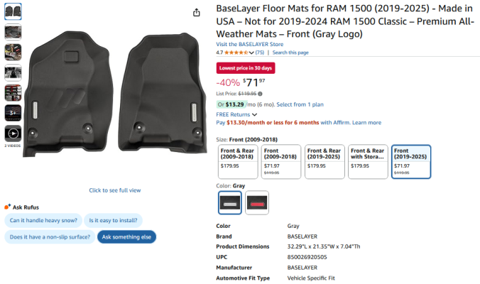Expand the ratings dropdown chevron
480x284 pixels.
[251, 53]
